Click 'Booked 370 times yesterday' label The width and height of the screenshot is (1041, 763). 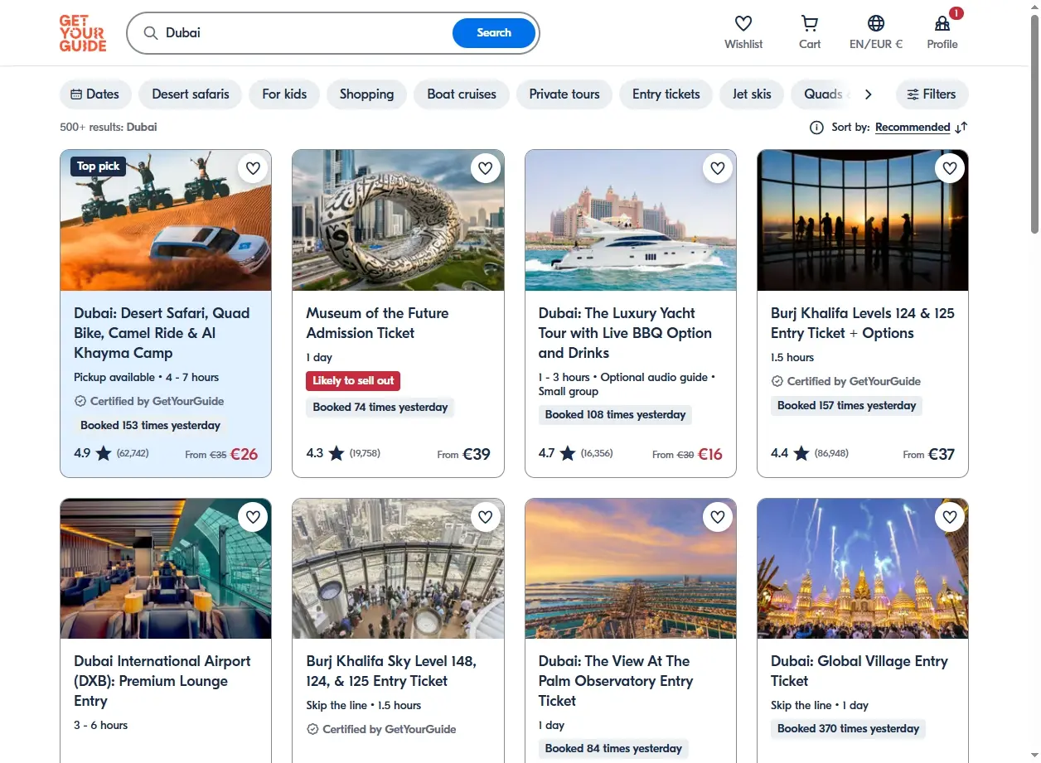[x=848, y=728]
